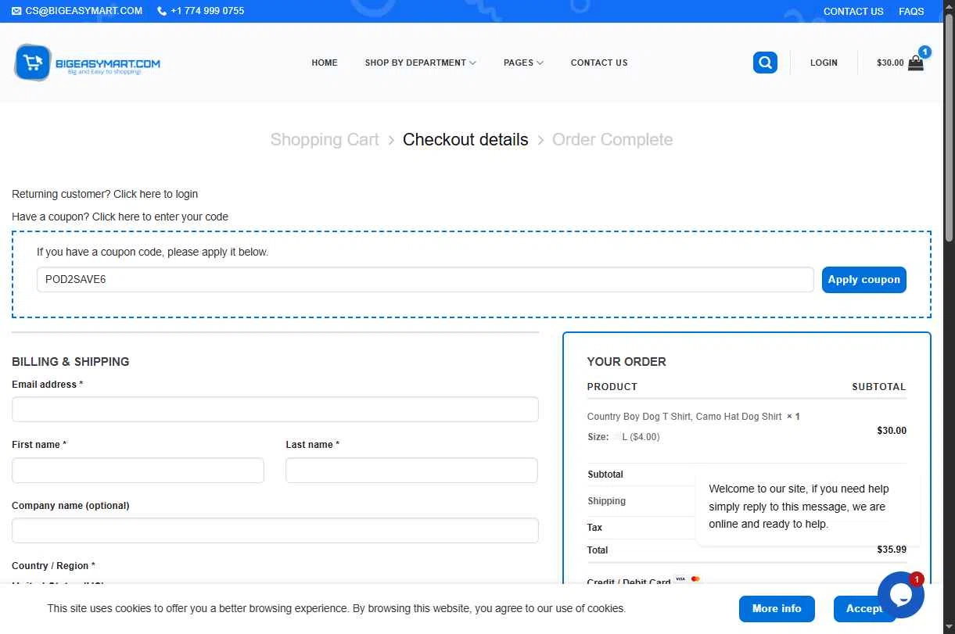Click the $30.00 cart total in header

(890, 63)
